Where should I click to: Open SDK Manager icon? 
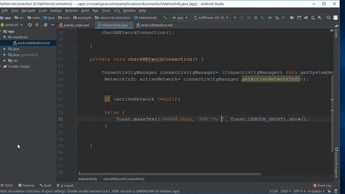pyautogui.click(x=320, y=18)
